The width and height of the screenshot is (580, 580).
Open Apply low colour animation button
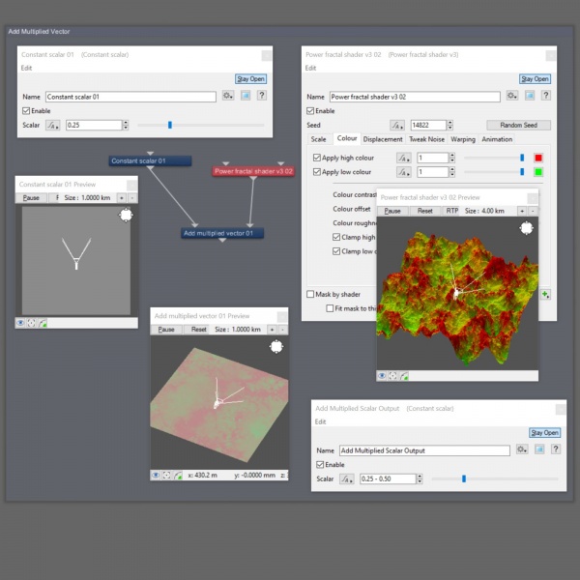[x=403, y=172]
